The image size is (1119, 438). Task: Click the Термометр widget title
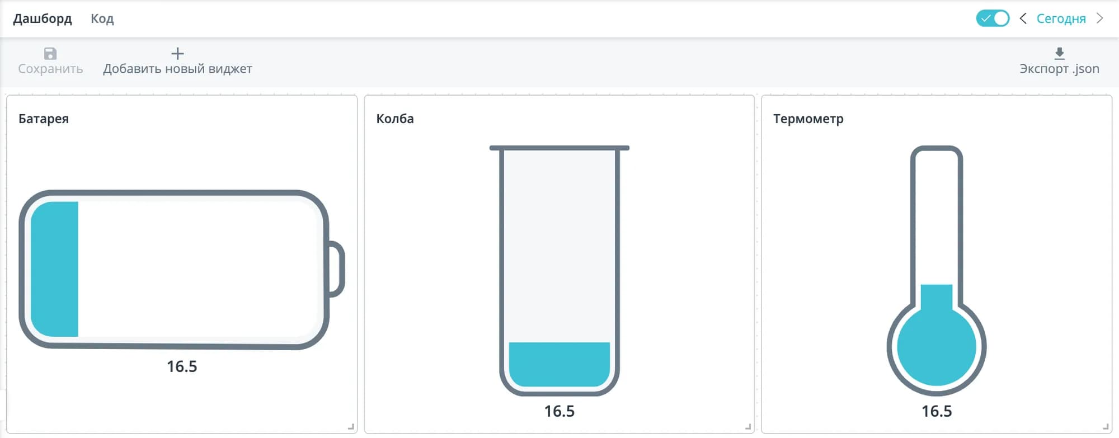(808, 119)
